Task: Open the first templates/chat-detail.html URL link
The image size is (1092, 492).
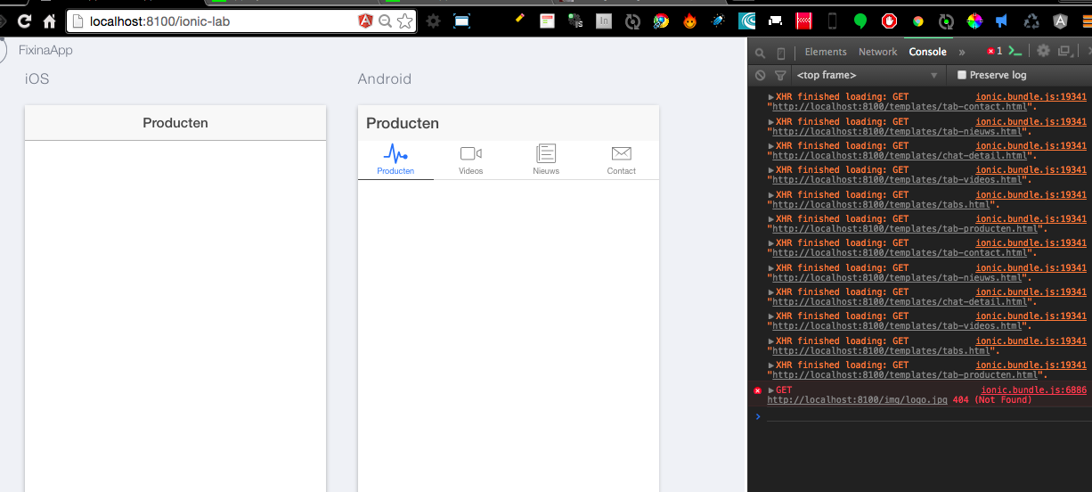Action: (900, 156)
